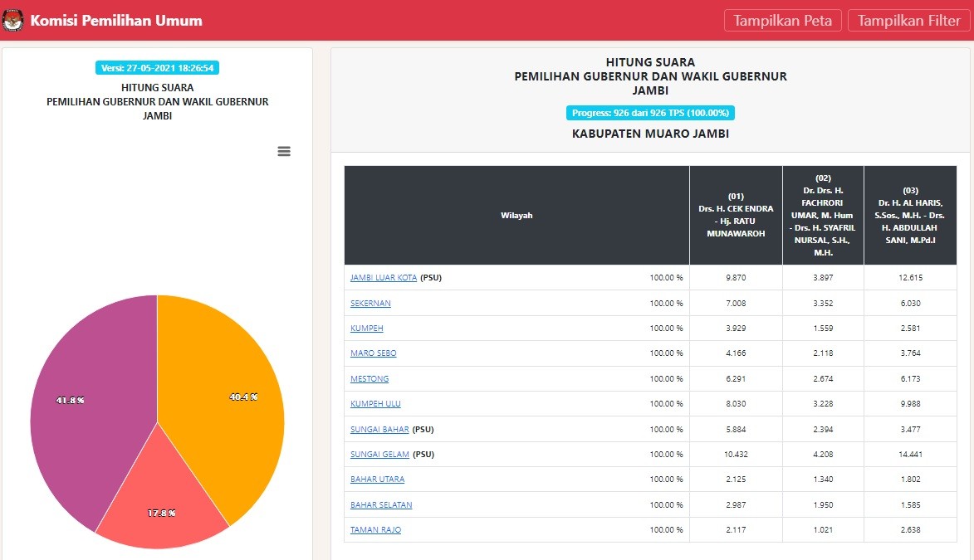The image size is (974, 560).
Task: Open the Bahar Utara link
Action: tap(378, 480)
